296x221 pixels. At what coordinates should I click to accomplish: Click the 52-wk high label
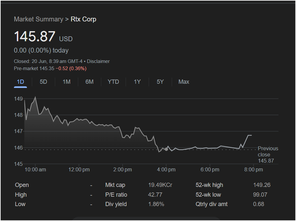point(209,185)
